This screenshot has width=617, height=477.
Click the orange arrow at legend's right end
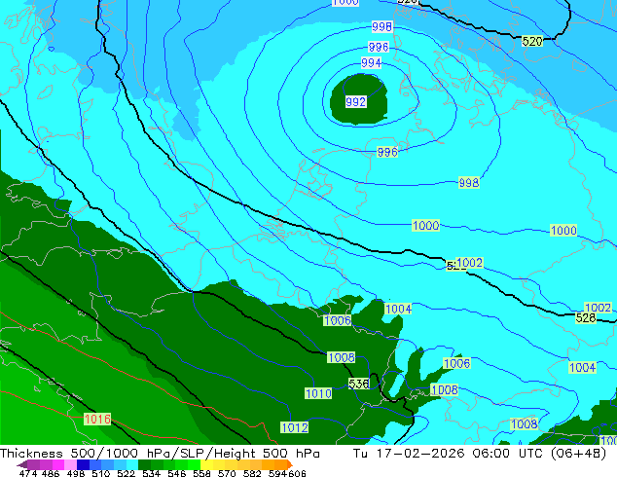pos(290,464)
